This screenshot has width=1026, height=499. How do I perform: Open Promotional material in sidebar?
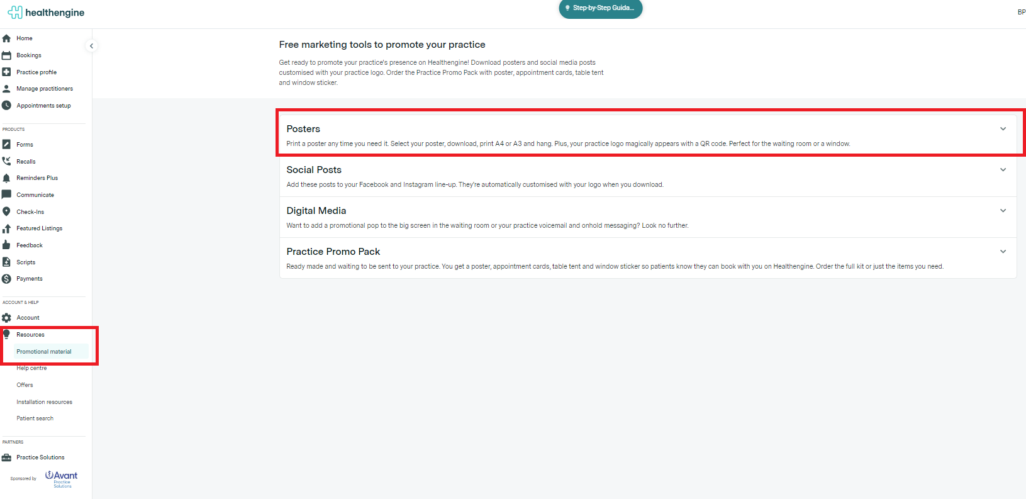tap(44, 352)
